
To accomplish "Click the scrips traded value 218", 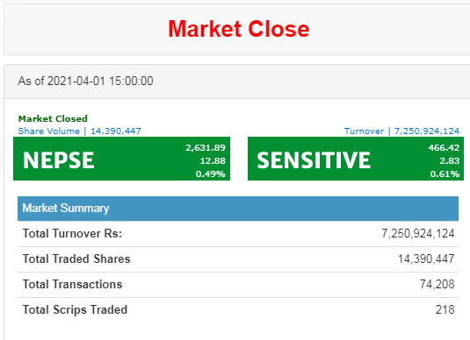I will [445, 310].
